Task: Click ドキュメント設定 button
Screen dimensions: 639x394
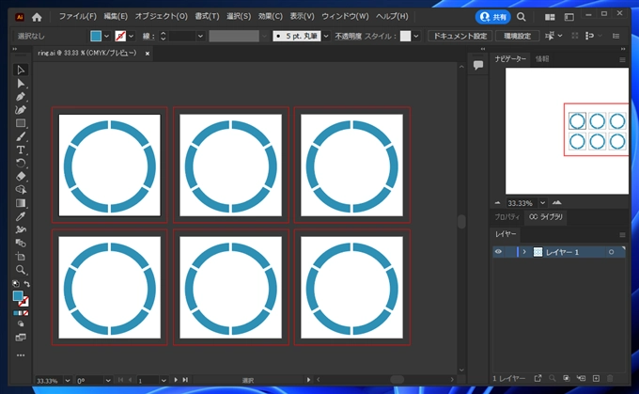Action: pyautogui.click(x=460, y=37)
